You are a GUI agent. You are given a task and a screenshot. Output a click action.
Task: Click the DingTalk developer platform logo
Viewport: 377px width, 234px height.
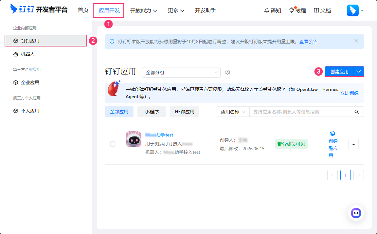point(39,10)
